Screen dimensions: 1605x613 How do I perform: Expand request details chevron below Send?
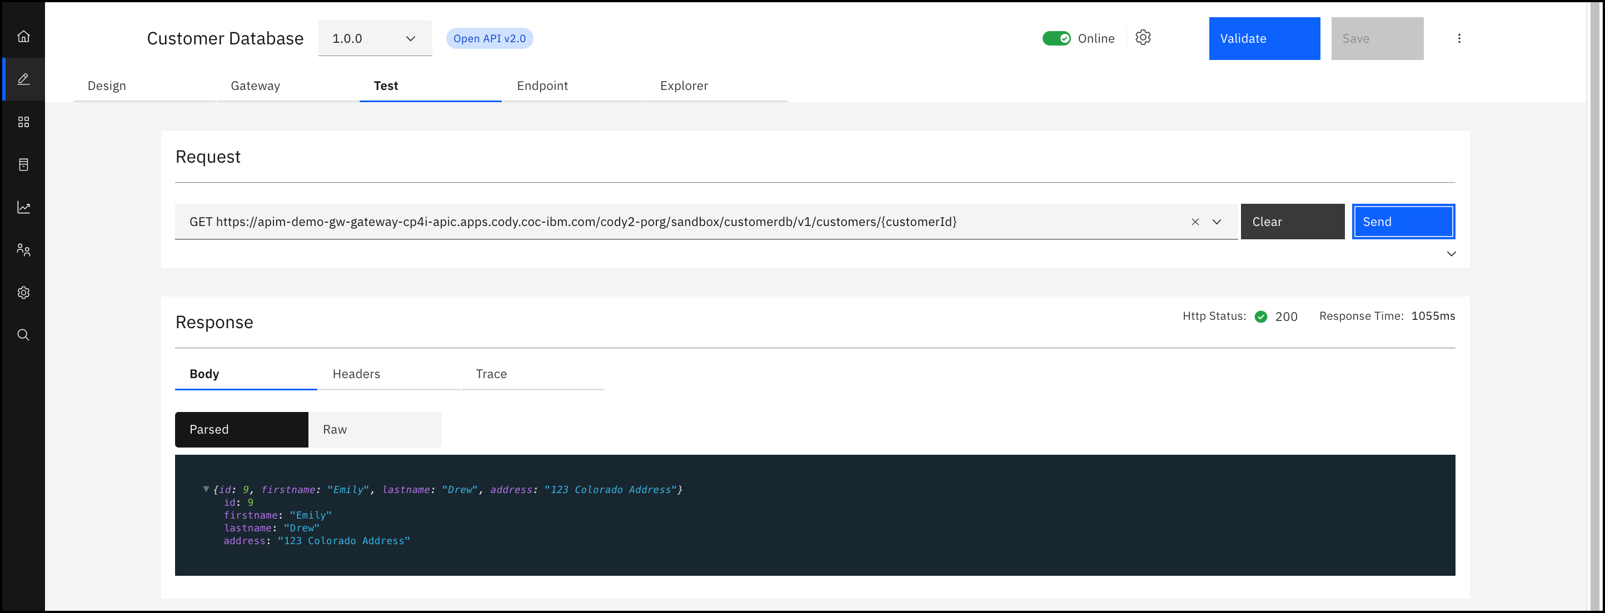[1451, 254]
